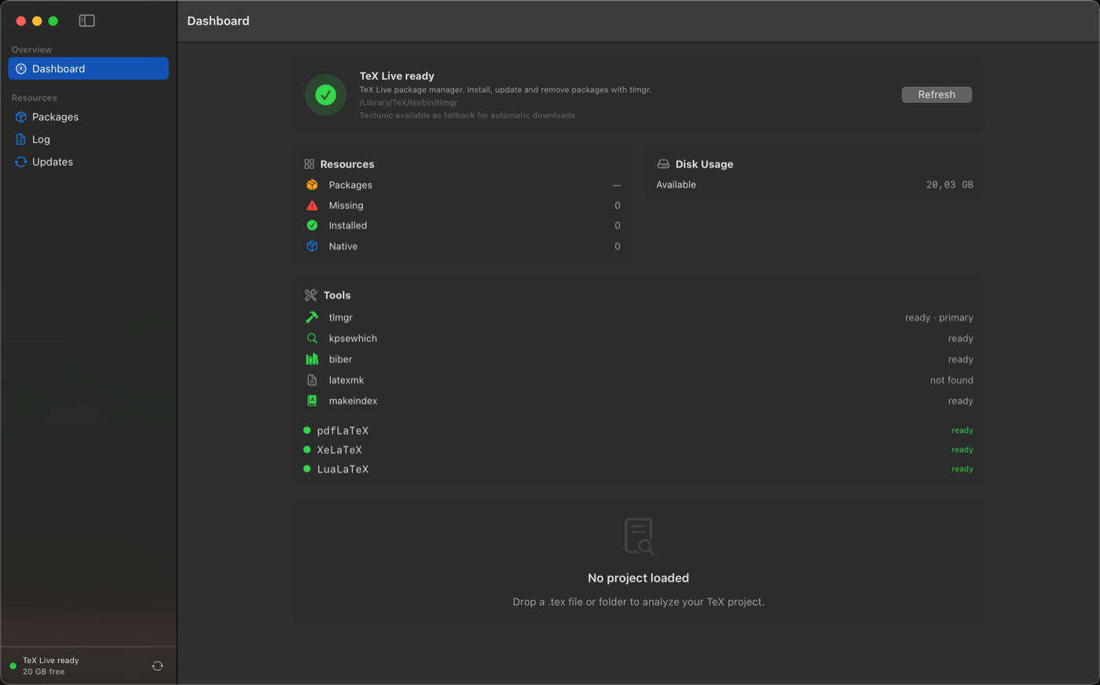Select the Packages row in Resources
The width and height of the screenshot is (1100, 685).
pos(463,185)
